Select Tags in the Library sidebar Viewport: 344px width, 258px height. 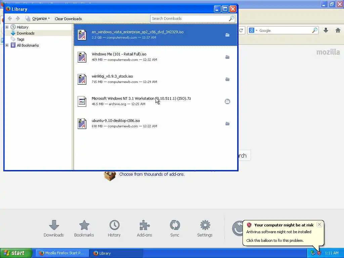pyautogui.click(x=20, y=39)
